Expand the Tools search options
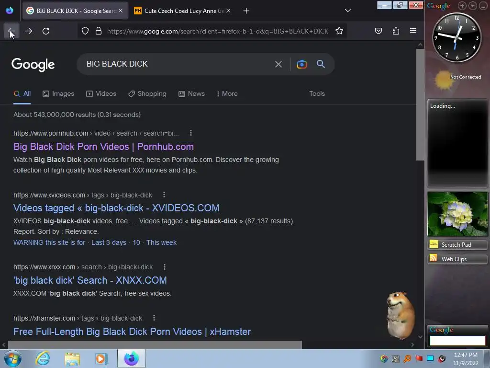This screenshot has width=490, height=368. tap(317, 93)
